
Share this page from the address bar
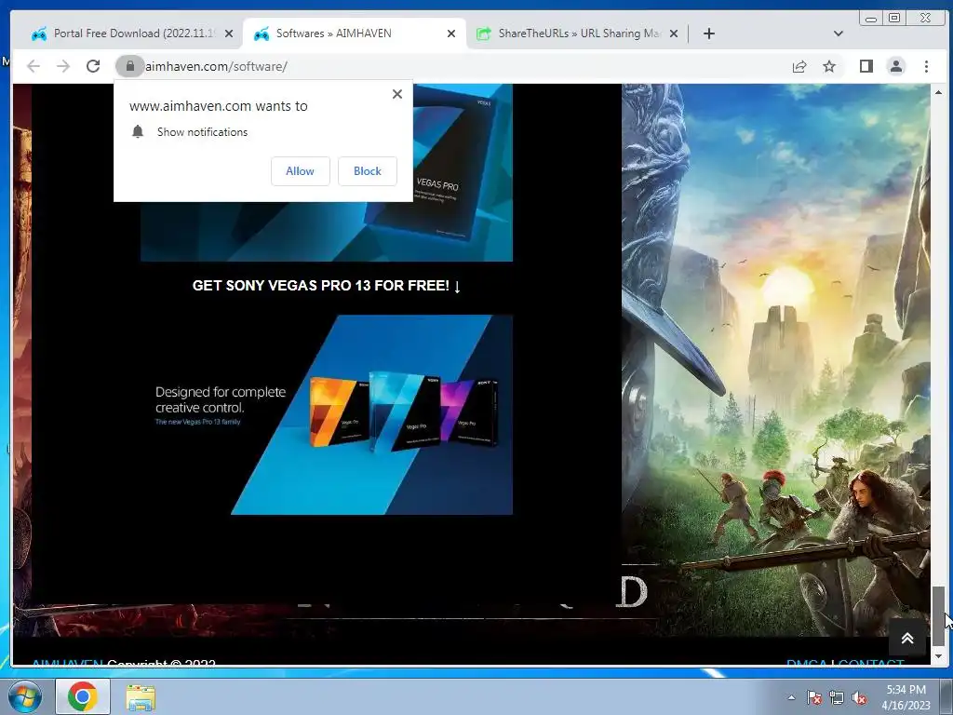tap(799, 66)
